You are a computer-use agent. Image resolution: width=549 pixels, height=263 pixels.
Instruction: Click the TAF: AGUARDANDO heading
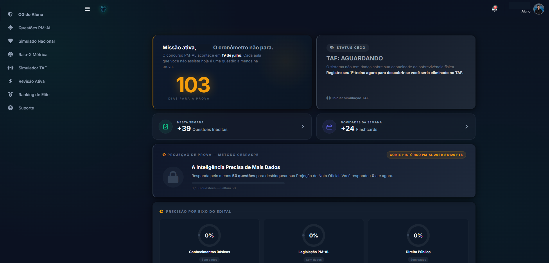(x=354, y=58)
